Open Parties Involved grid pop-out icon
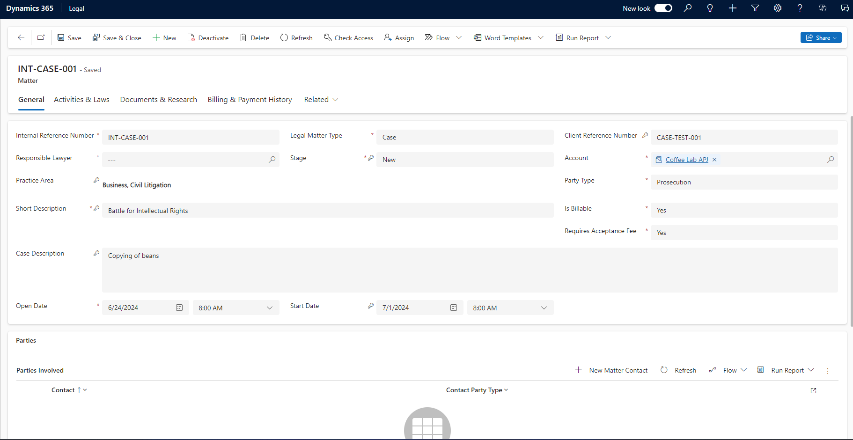Screen dimensions: 853x440 coord(814,390)
